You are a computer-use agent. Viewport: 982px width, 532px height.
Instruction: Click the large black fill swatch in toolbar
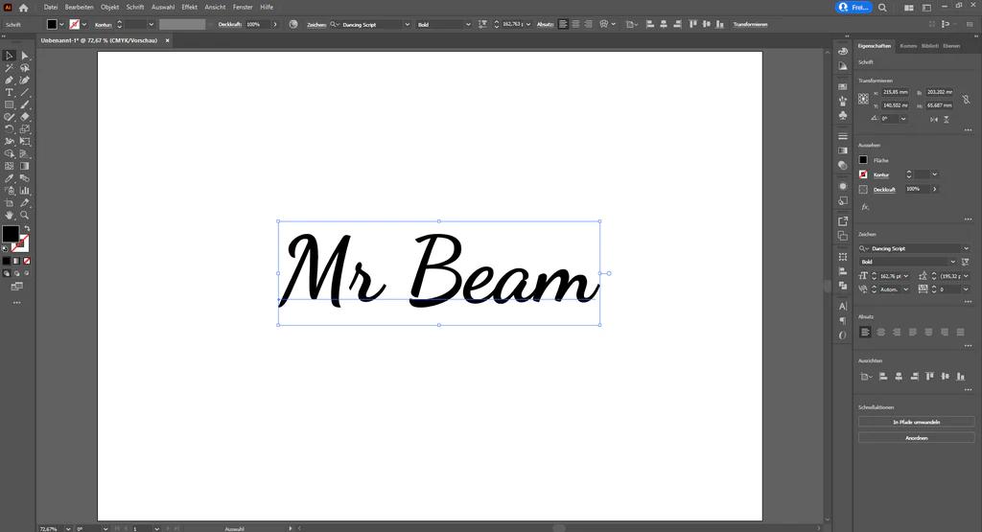tap(10, 234)
